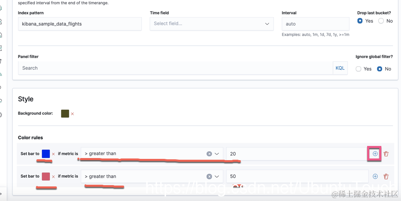Clear the blue bar color with the x
Viewport: 401px width, 201px height.
click(53, 154)
